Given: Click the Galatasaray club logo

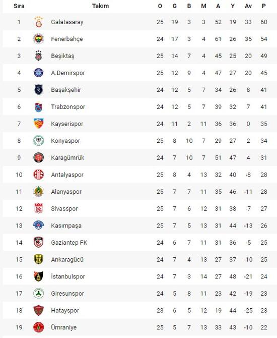Looking at the screenshot, I should click(39, 22).
